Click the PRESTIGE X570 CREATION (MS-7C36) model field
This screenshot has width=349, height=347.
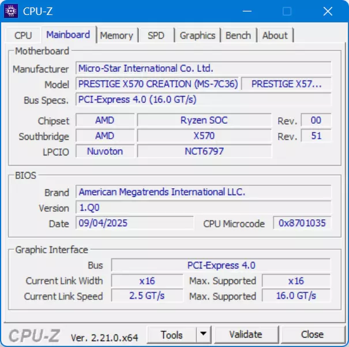coord(157,84)
